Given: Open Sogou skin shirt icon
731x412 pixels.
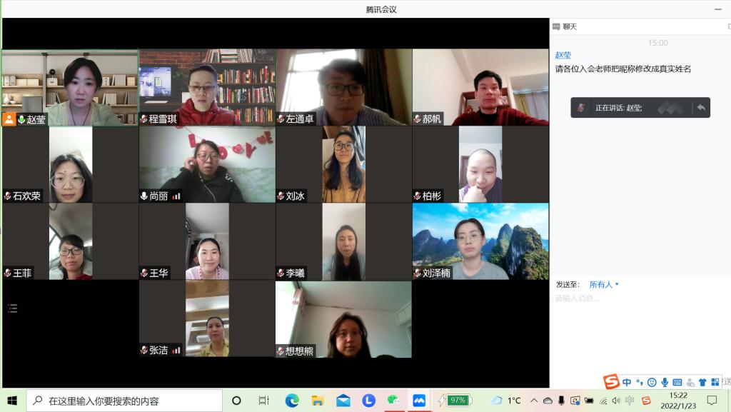Looking at the screenshot, I should coord(702,383).
